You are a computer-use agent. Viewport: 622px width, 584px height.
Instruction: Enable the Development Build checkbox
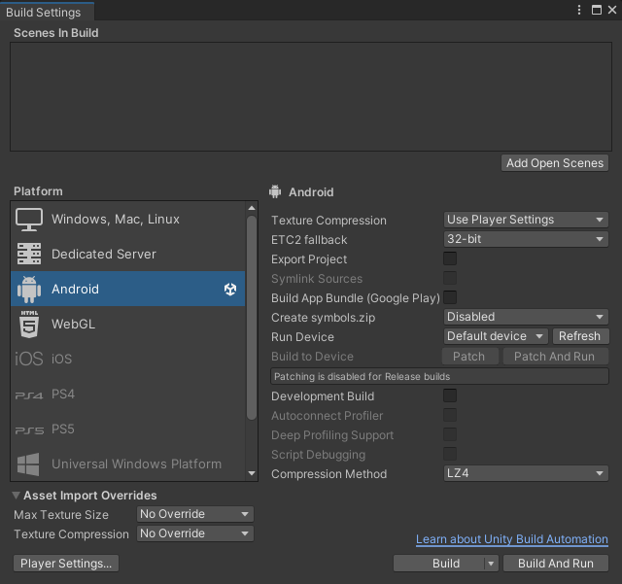(450, 395)
